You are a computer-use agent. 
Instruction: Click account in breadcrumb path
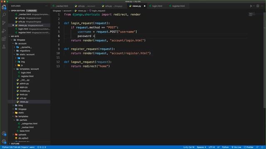click(67, 11)
